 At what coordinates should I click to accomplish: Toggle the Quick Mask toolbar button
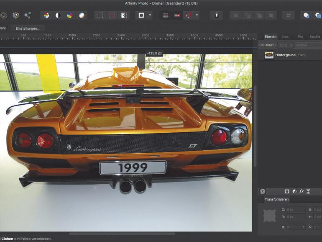point(141,15)
